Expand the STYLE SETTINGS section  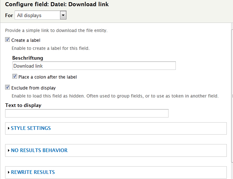point(31,128)
